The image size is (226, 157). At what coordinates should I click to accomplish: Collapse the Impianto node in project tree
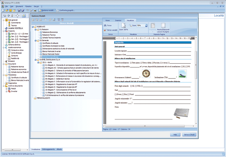4,31
